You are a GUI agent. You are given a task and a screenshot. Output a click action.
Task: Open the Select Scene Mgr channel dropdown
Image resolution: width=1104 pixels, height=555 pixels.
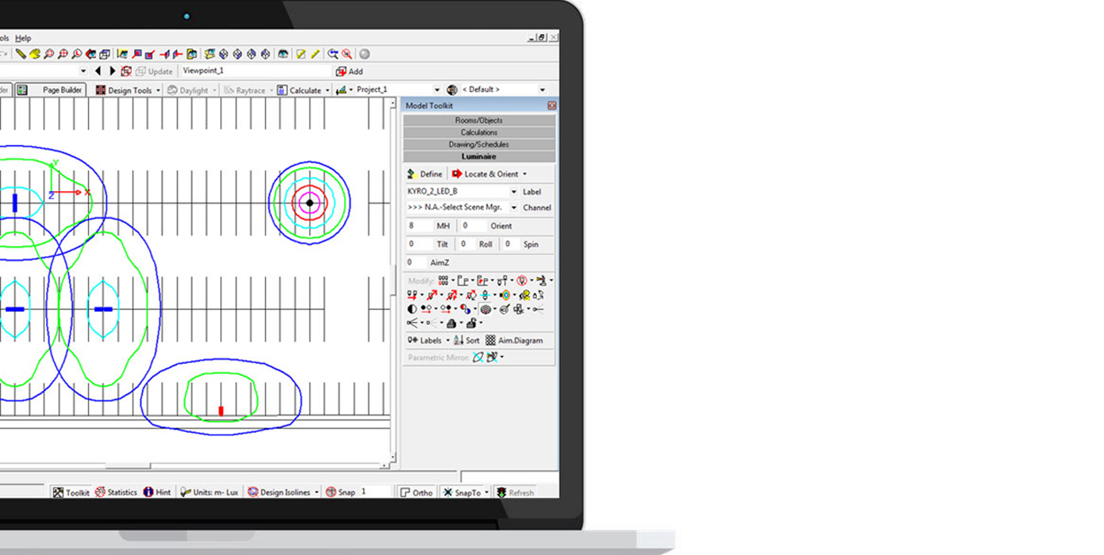point(513,208)
